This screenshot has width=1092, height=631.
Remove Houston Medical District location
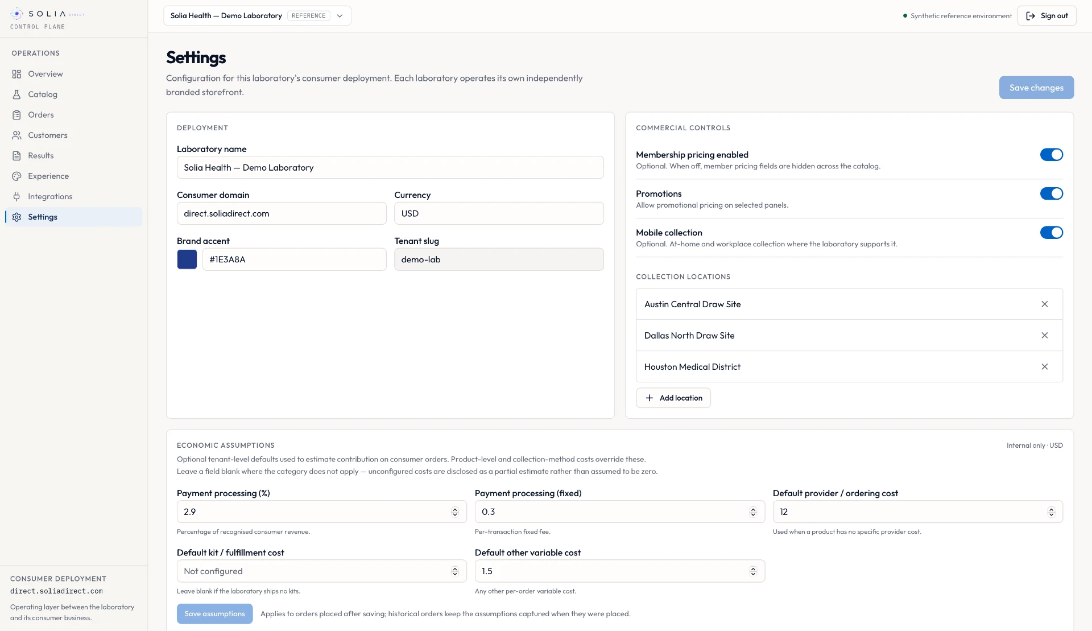tap(1045, 367)
